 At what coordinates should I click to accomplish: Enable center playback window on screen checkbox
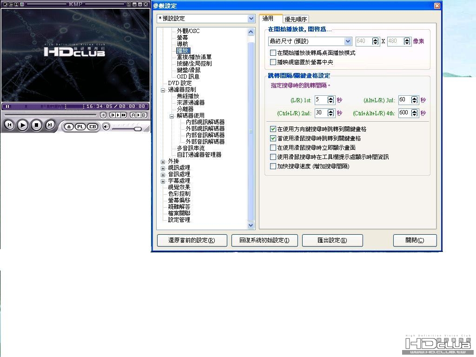point(273,62)
